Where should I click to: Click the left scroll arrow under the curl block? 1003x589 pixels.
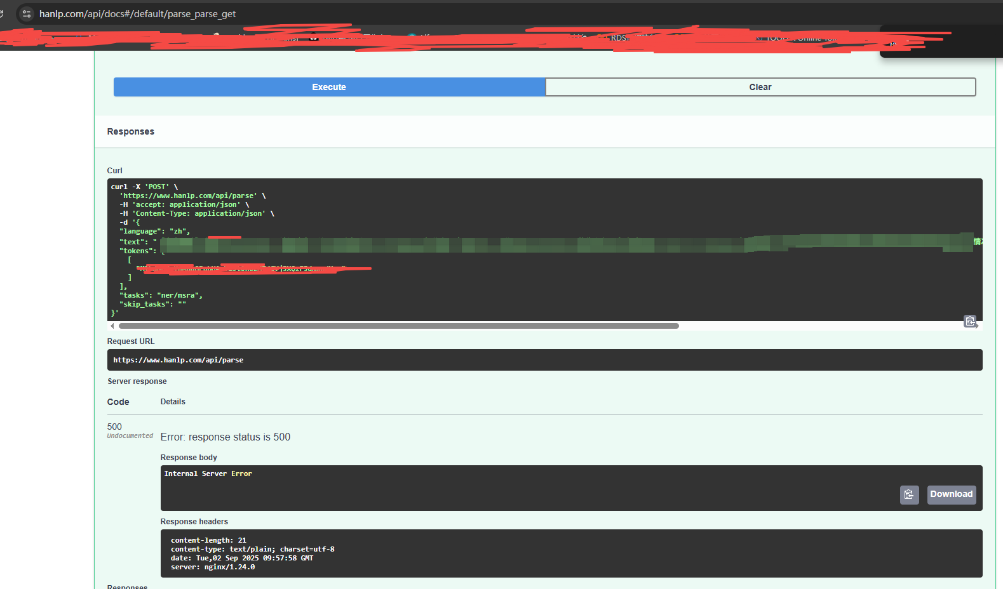(x=112, y=326)
